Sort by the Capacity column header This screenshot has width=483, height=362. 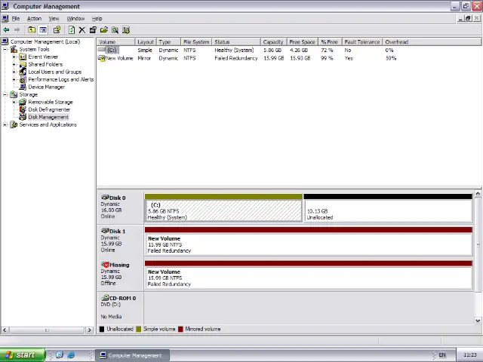[273, 42]
